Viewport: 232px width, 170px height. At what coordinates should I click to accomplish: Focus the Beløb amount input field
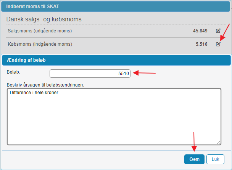90,74
